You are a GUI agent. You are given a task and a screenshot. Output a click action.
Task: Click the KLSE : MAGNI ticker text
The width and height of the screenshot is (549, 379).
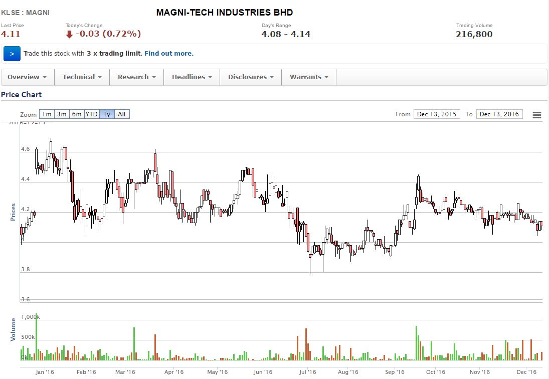click(25, 13)
